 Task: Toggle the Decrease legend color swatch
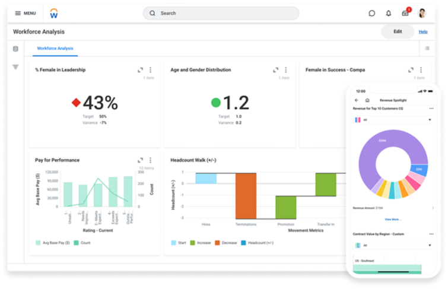coord(217,243)
